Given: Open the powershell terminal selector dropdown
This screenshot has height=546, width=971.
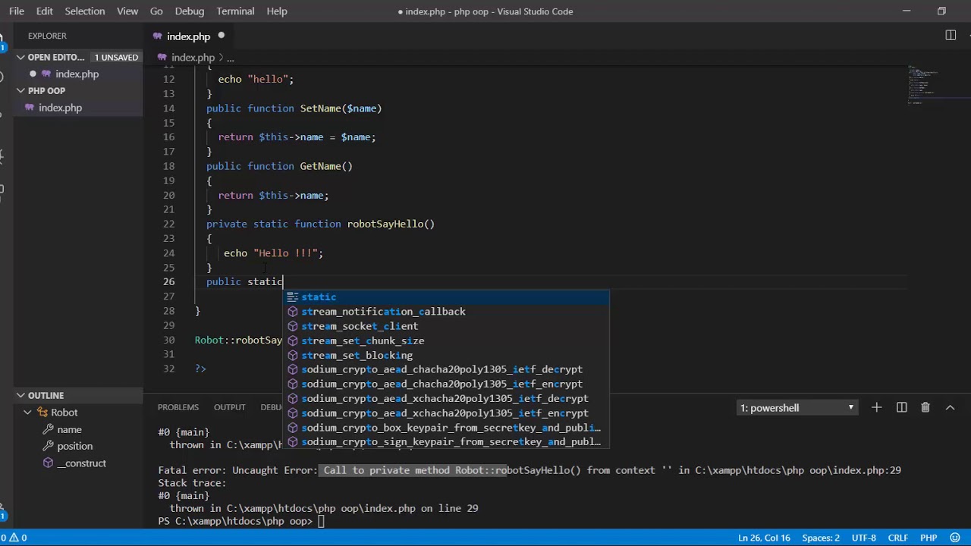Looking at the screenshot, I should click(x=797, y=408).
